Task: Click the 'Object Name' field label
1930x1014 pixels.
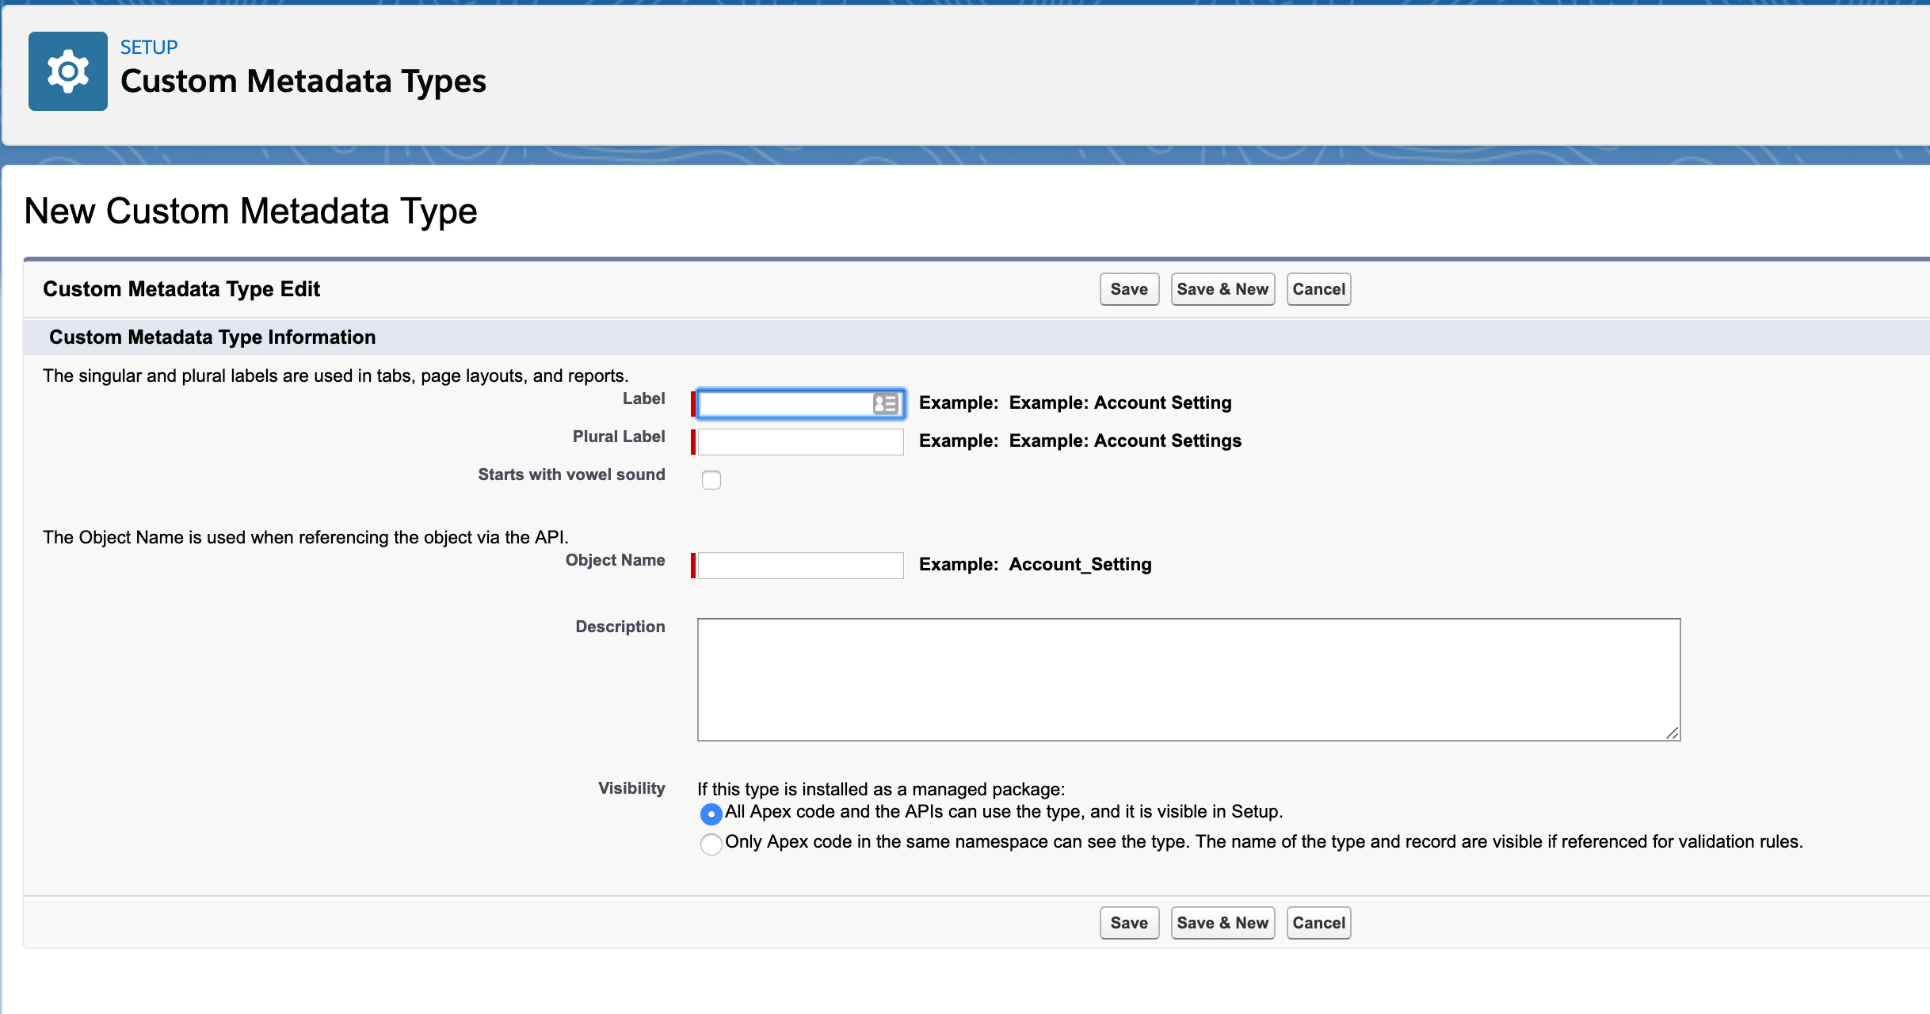Action: 615,560
